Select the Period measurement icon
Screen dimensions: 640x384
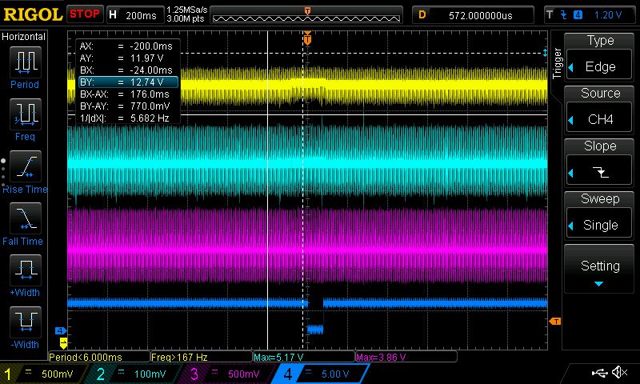click(x=26, y=62)
